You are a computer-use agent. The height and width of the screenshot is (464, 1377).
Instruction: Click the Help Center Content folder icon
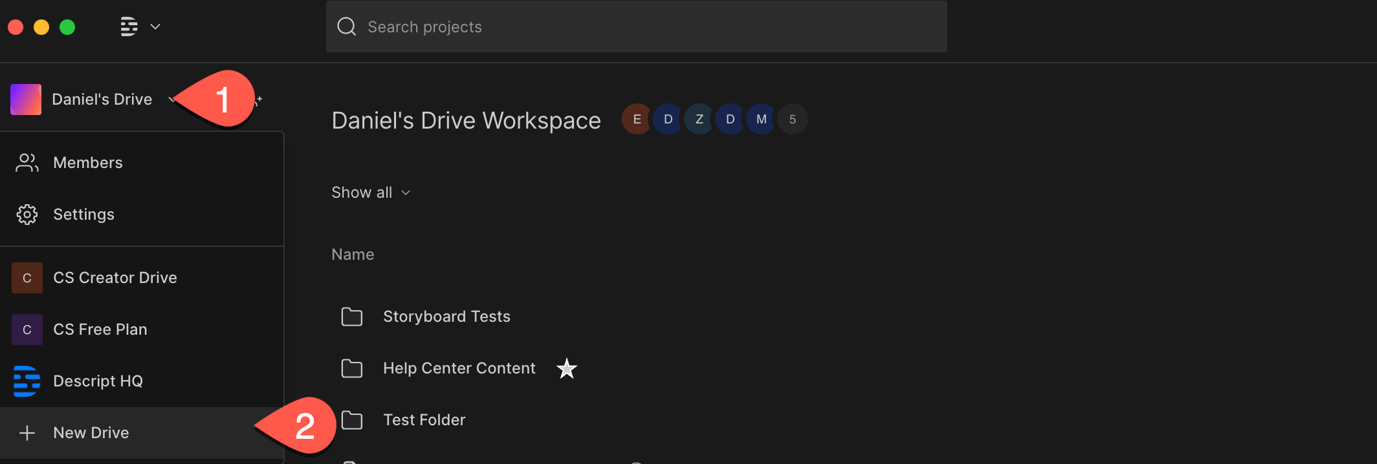(352, 368)
